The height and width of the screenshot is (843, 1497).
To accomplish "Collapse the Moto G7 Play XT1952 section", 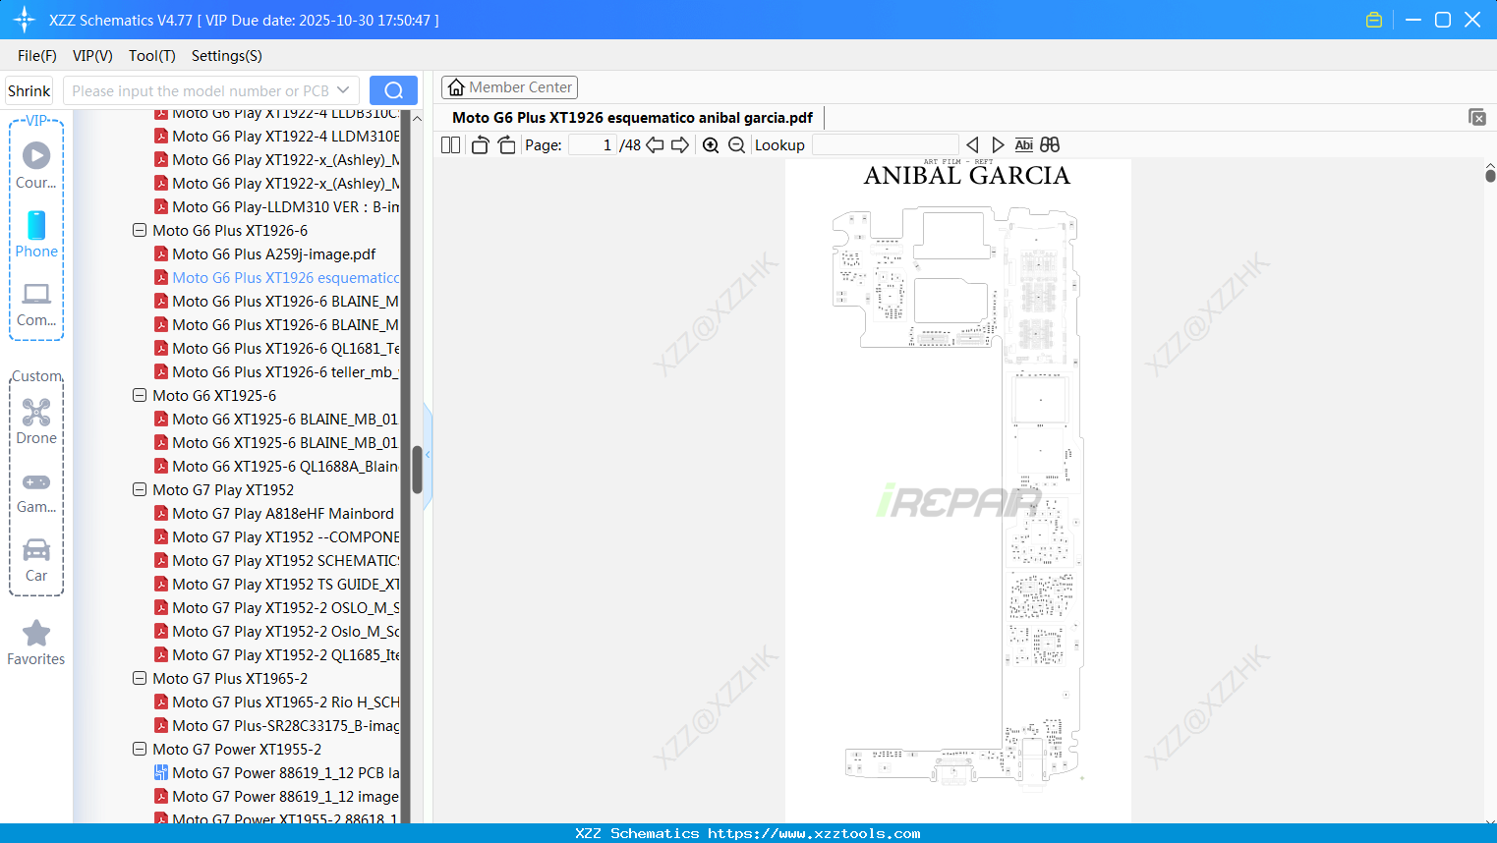I will point(139,489).
